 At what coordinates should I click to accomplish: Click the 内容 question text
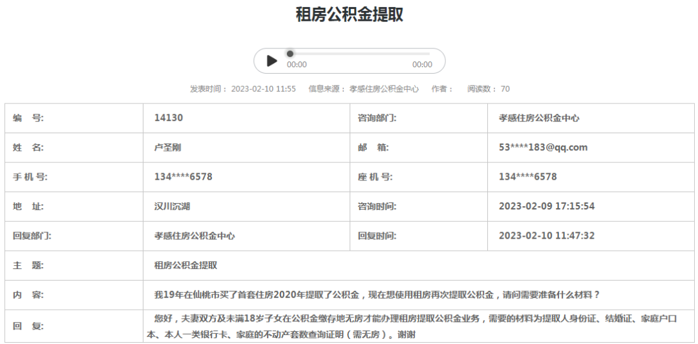(377, 295)
